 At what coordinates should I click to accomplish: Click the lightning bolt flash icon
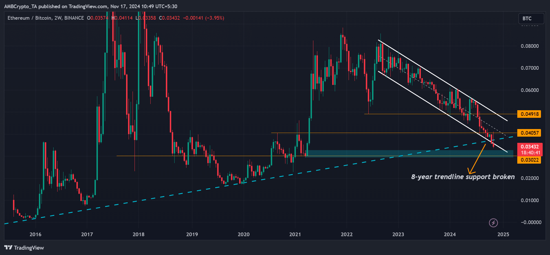(x=493, y=223)
